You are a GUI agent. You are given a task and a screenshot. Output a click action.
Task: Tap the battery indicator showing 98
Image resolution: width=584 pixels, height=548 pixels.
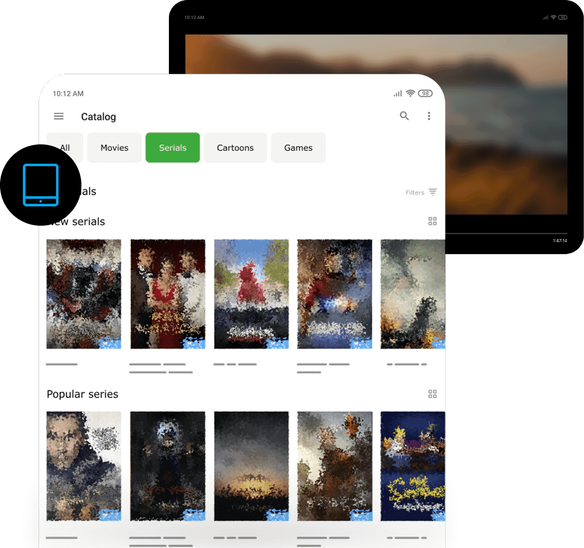[425, 94]
